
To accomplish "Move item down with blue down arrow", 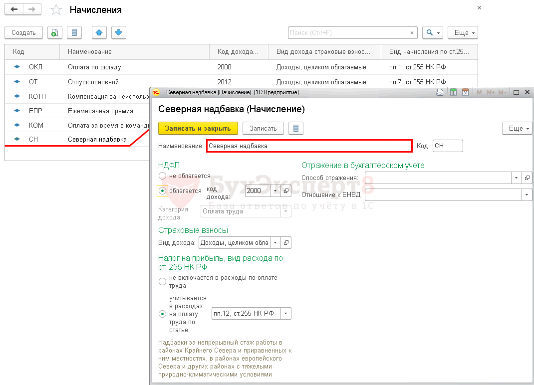I will coord(118,32).
